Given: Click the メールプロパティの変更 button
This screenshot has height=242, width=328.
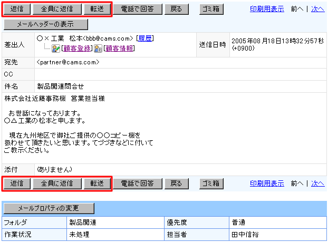Looking at the screenshot, I should click(49, 208).
